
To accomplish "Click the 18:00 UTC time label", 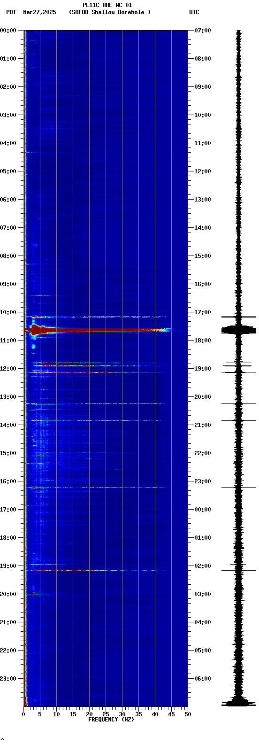I will pos(203,341).
